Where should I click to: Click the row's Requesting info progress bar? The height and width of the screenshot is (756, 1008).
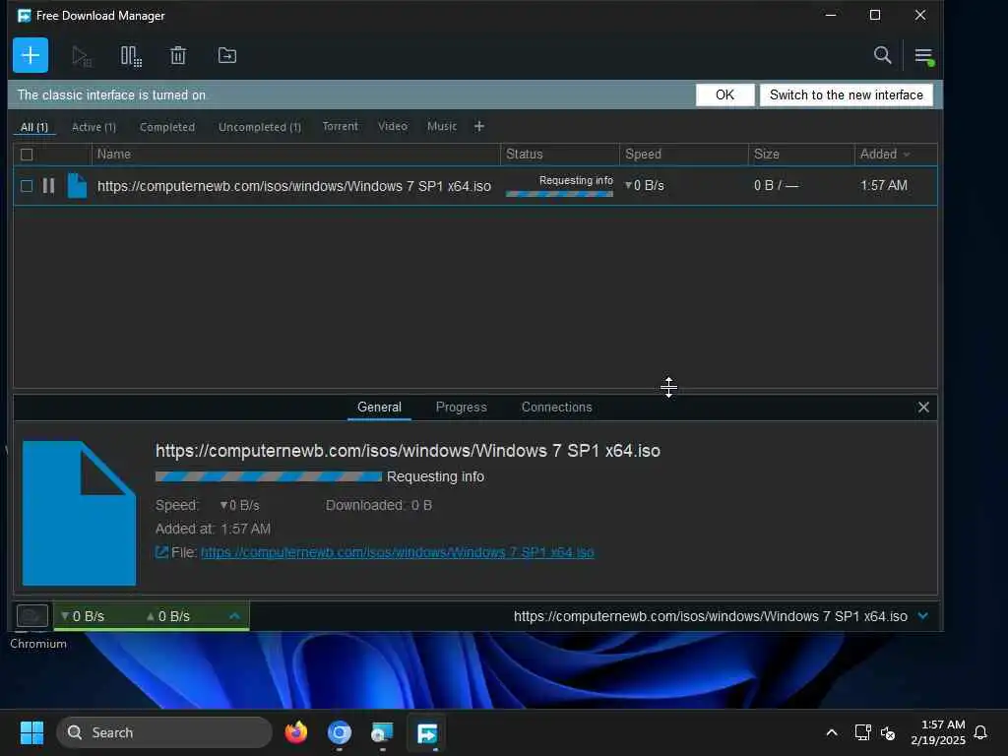point(559,194)
